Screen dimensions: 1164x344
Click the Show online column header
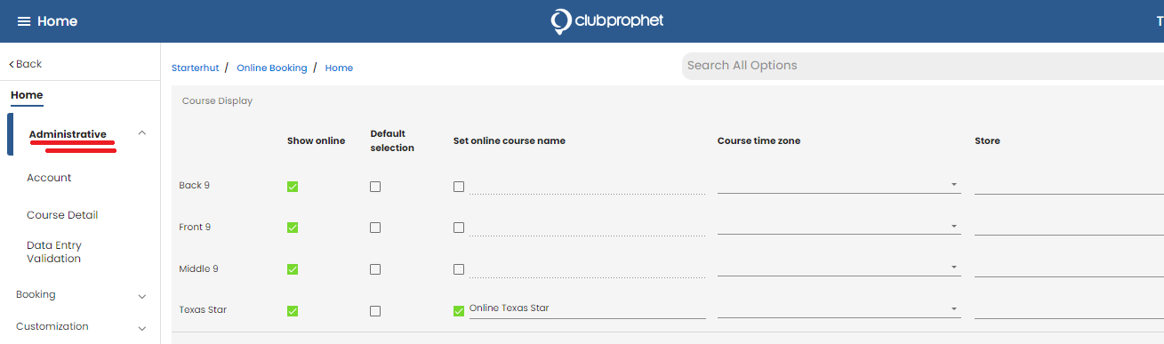pyautogui.click(x=316, y=141)
